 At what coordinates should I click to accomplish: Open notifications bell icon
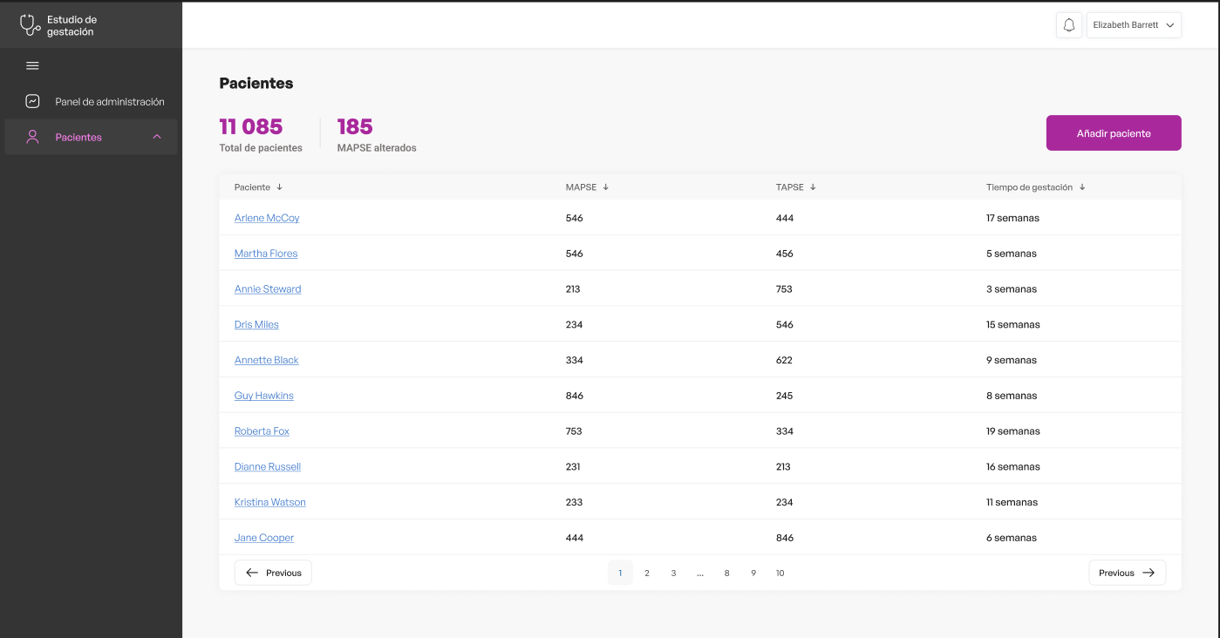coord(1069,25)
